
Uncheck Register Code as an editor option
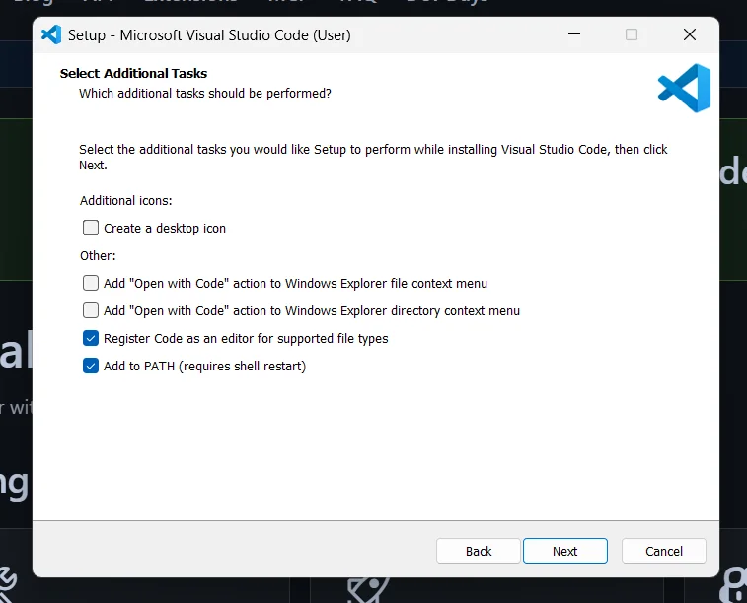pos(91,338)
